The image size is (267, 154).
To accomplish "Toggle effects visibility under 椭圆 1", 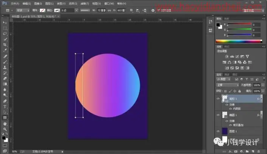I will coord(226,121).
